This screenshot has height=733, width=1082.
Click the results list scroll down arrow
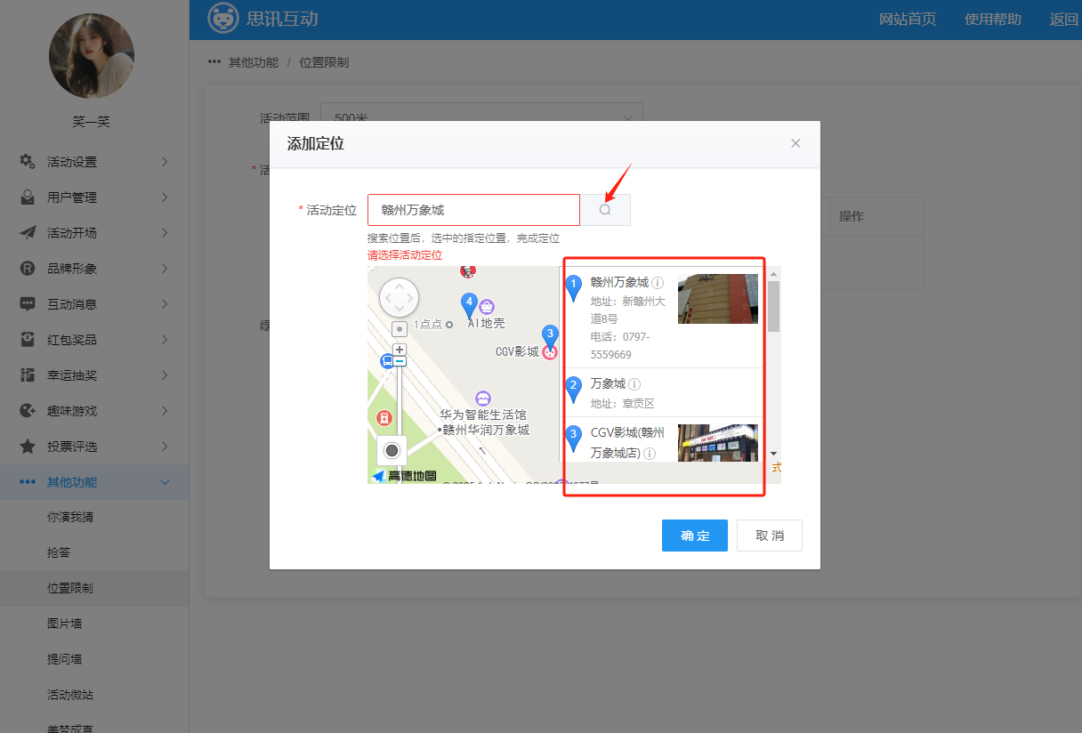click(774, 454)
